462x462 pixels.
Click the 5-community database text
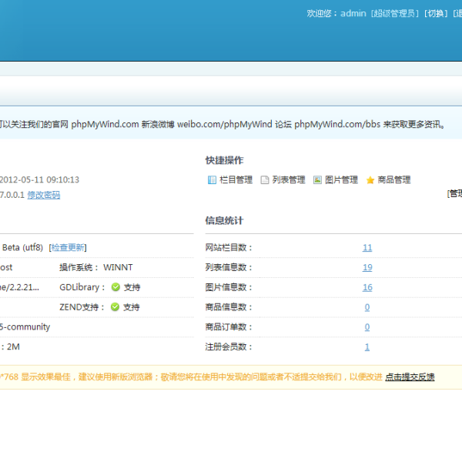[25, 327]
